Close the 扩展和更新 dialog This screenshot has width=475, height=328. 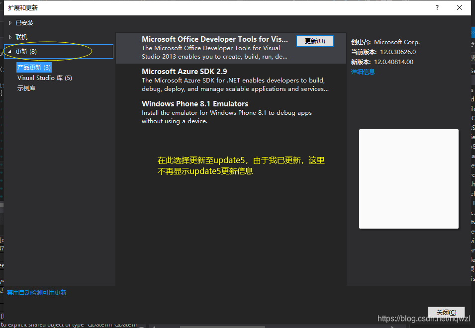tap(459, 7)
